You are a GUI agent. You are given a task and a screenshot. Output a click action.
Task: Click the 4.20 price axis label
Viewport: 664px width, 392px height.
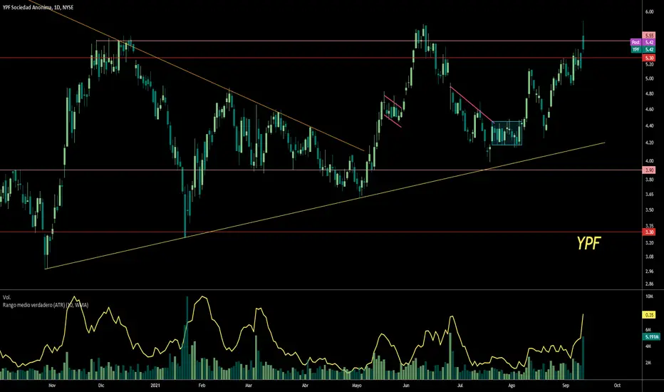649,143
